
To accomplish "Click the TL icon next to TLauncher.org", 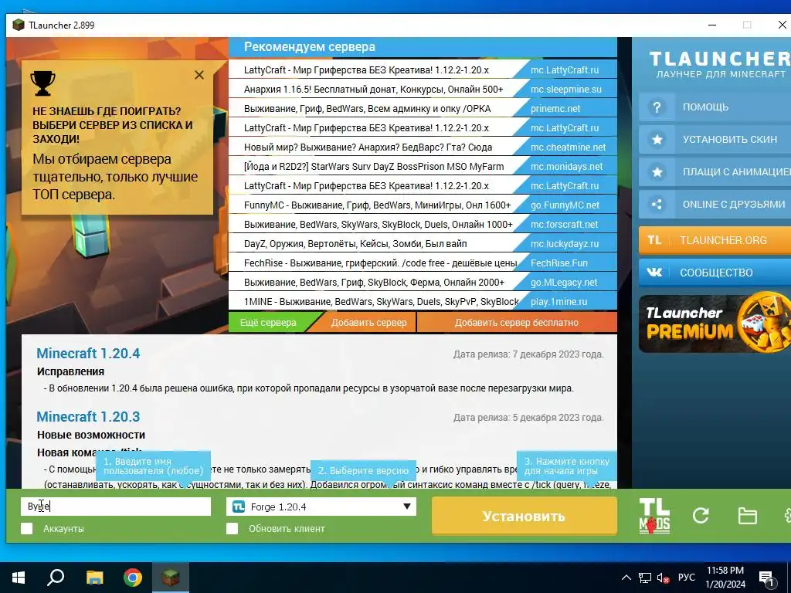I will point(654,240).
